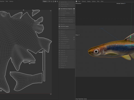Click the Default Camera label icon
The image size is (134, 100).
click(x=125, y=3)
